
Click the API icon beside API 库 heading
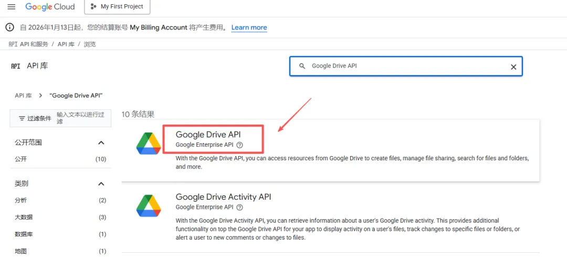pyautogui.click(x=16, y=66)
